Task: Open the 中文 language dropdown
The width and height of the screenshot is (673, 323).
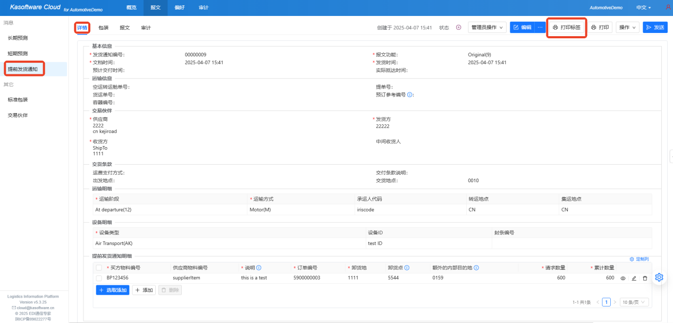Action: click(x=643, y=7)
